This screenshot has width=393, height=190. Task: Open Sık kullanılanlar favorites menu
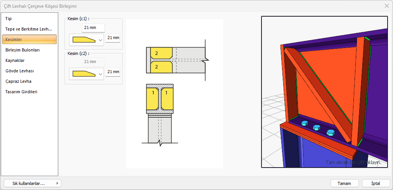tap(32, 183)
